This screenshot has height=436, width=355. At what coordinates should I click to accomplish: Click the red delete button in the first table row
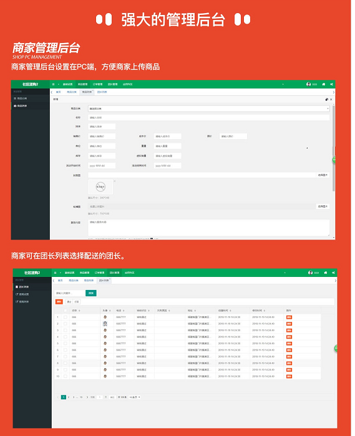289,317
